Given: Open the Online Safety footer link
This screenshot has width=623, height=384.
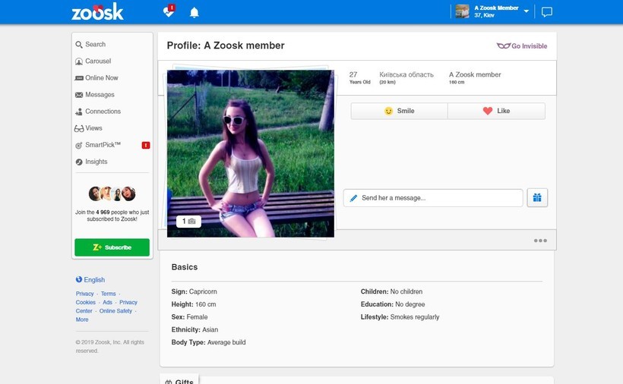Looking at the screenshot, I should coord(115,311).
